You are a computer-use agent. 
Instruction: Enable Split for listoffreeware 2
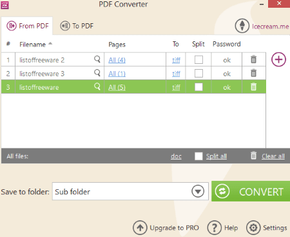pos(198,59)
